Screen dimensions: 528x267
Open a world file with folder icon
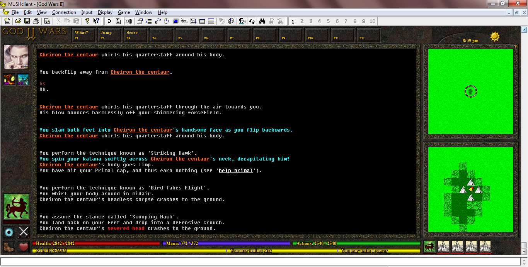click(18, 21)
